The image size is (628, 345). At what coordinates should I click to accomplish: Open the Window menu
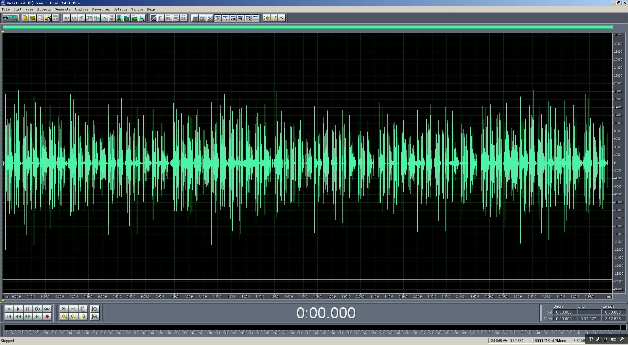(137, 9)
